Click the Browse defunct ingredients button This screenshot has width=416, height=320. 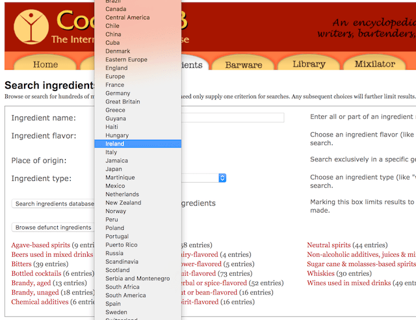click(53, 228)
